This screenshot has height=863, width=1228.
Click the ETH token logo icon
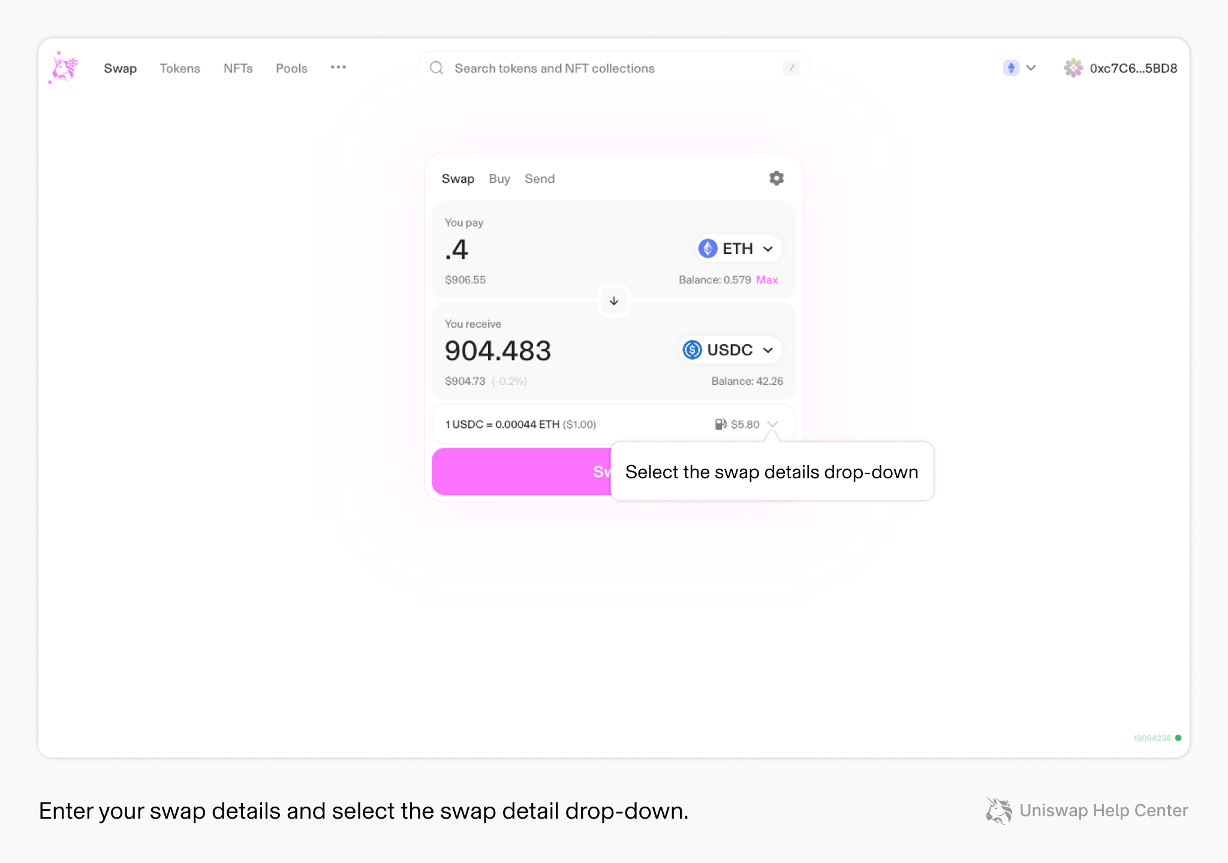coord(708,248)
